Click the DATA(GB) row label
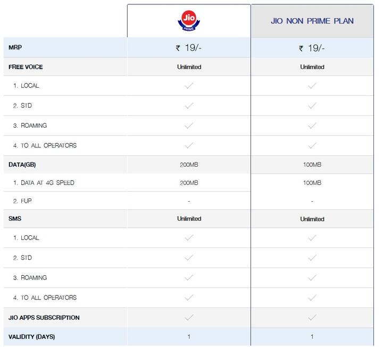The width and height of the screenshot is (383, 347). click(22, 164)
